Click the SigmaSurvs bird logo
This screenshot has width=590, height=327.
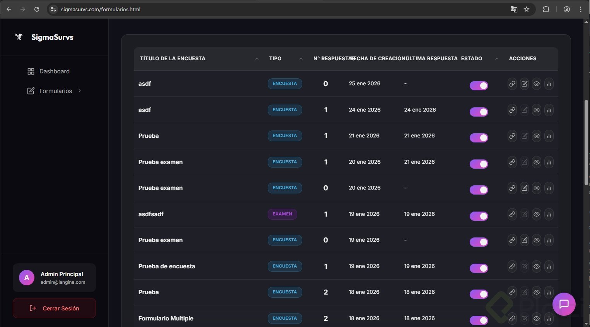click(x=19, y=37)
